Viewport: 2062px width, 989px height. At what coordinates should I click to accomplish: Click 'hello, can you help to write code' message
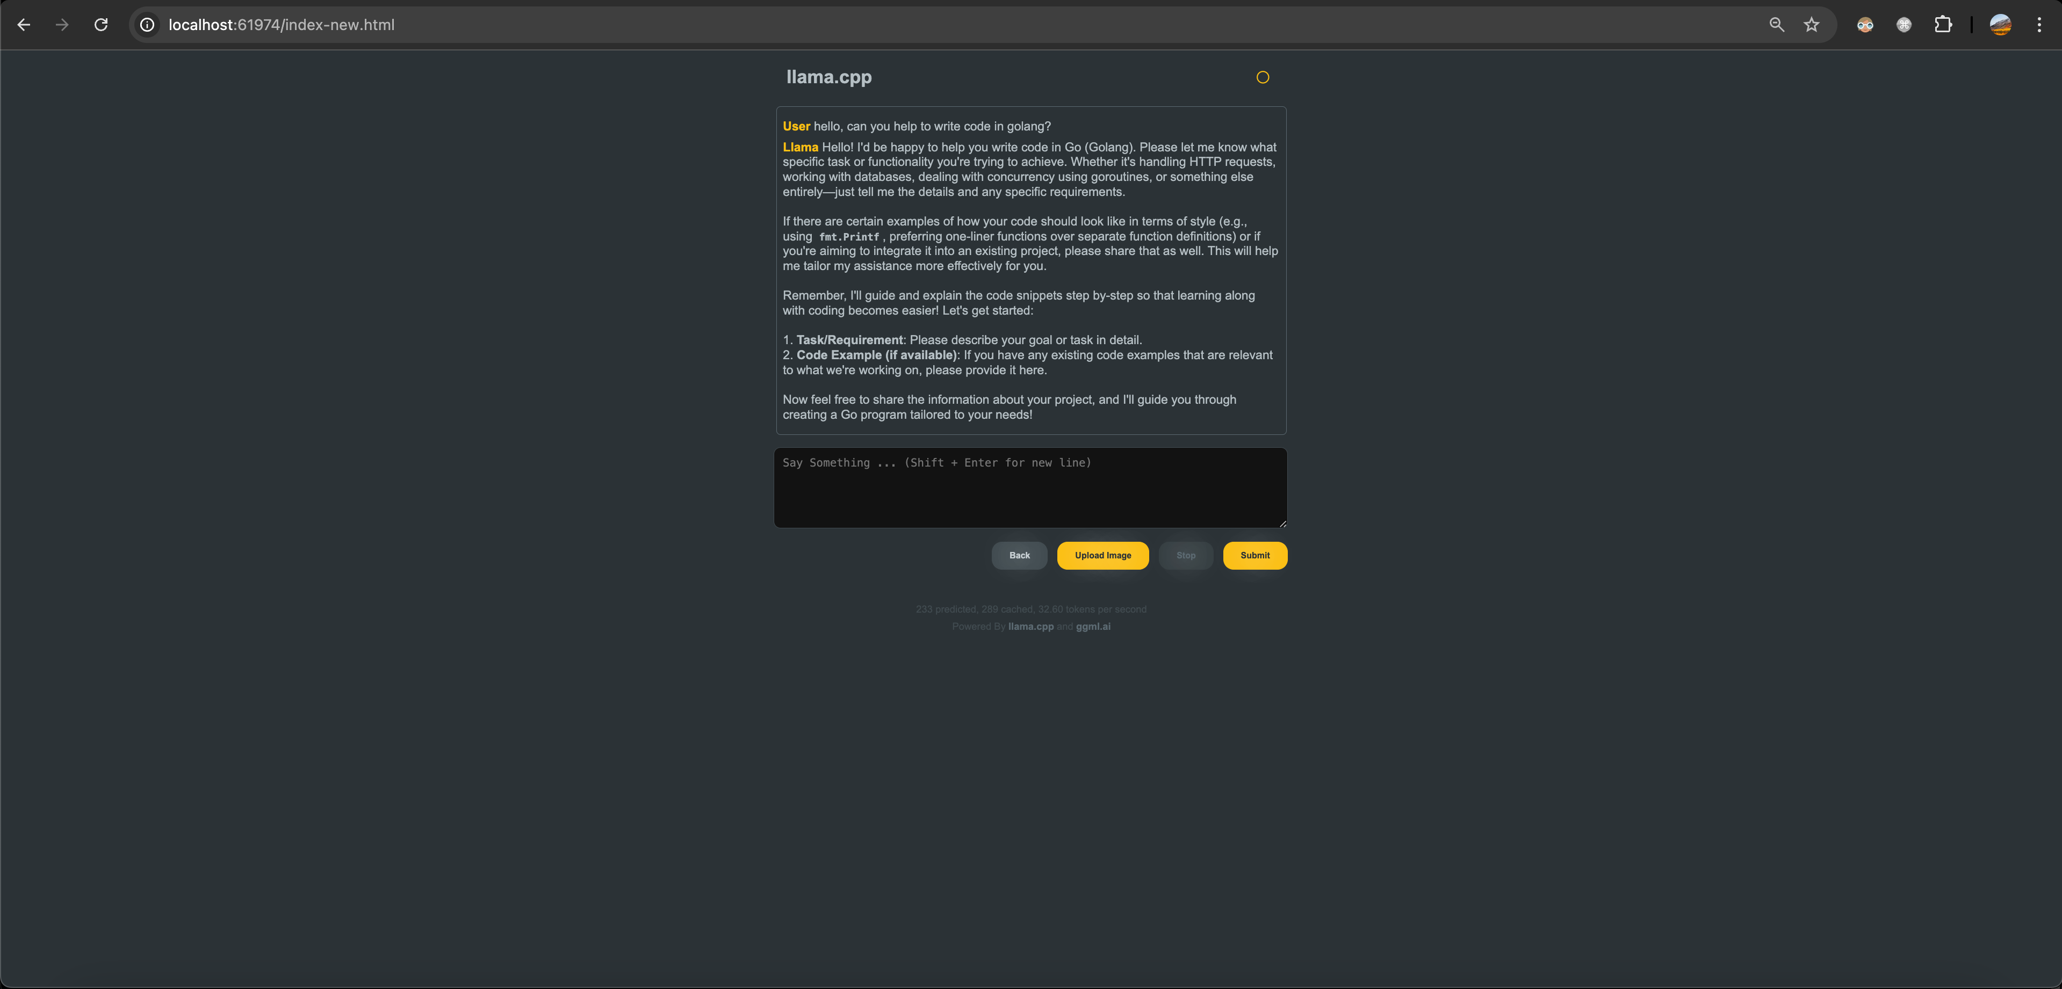tap(932, 126)
